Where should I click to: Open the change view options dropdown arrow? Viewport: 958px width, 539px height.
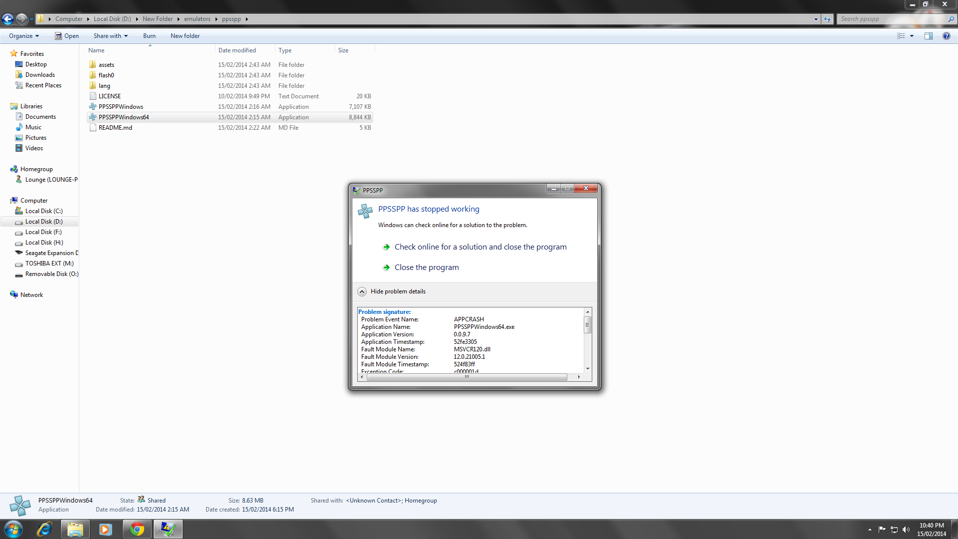point(912,36)
